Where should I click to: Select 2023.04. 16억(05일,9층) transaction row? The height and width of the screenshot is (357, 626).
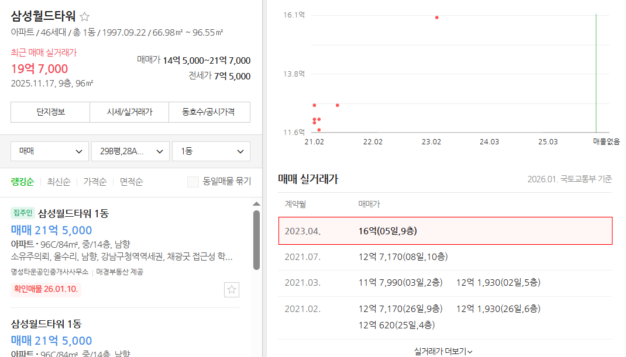(445, 231)
